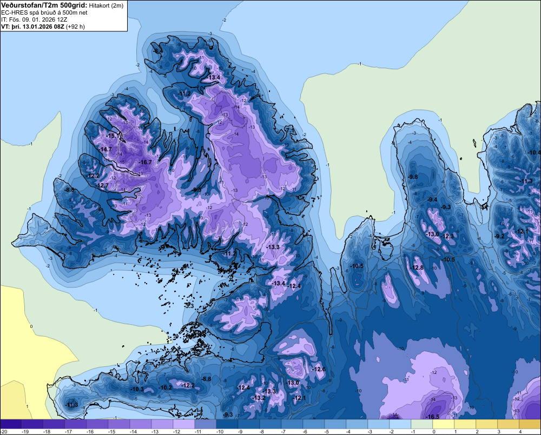This screenshot has width=541, height=435.
Task: Click the pale yellow legend swatch between 0 and 1
Action: 444,424
